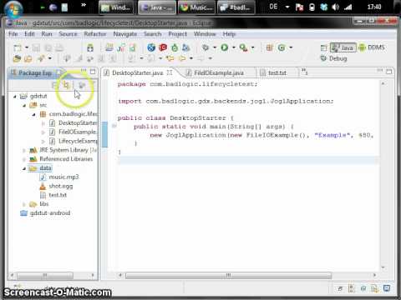Viewport: 401px width, 300px height.
Task: Click the horizontal scrollbar of the editor
Action: pyautogui.click(x=228, y=275)
